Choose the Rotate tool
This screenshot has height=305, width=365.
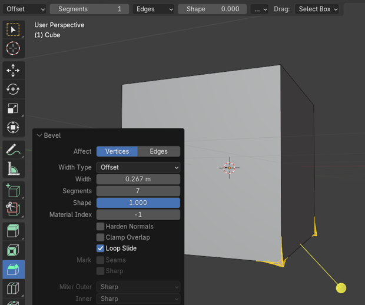point(13,89)
